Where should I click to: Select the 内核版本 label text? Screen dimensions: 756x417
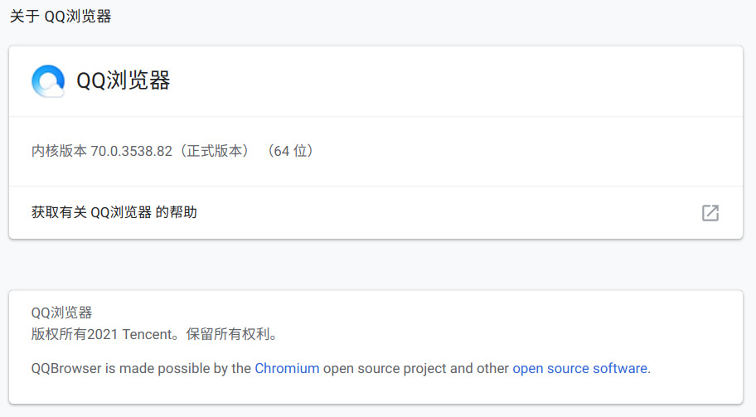59,151
